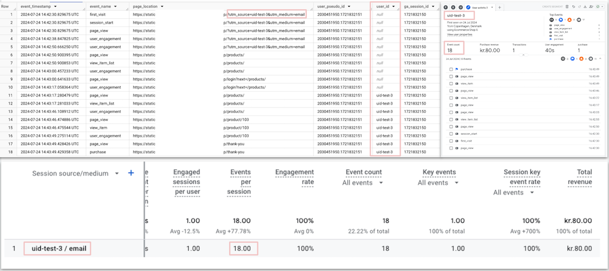Click event icon beside session_start row
The width and height of the screenshot is (609, 271).
[x=457, y=134]
